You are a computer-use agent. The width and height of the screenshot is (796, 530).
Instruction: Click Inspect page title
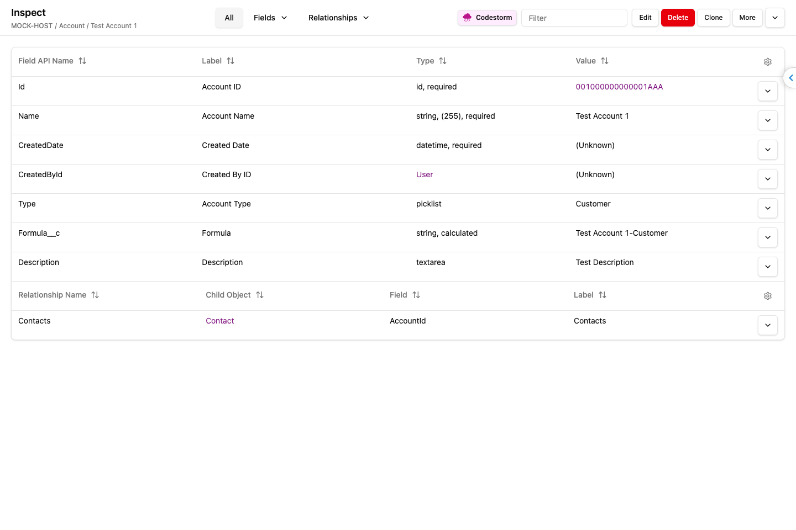coord(28,13)
